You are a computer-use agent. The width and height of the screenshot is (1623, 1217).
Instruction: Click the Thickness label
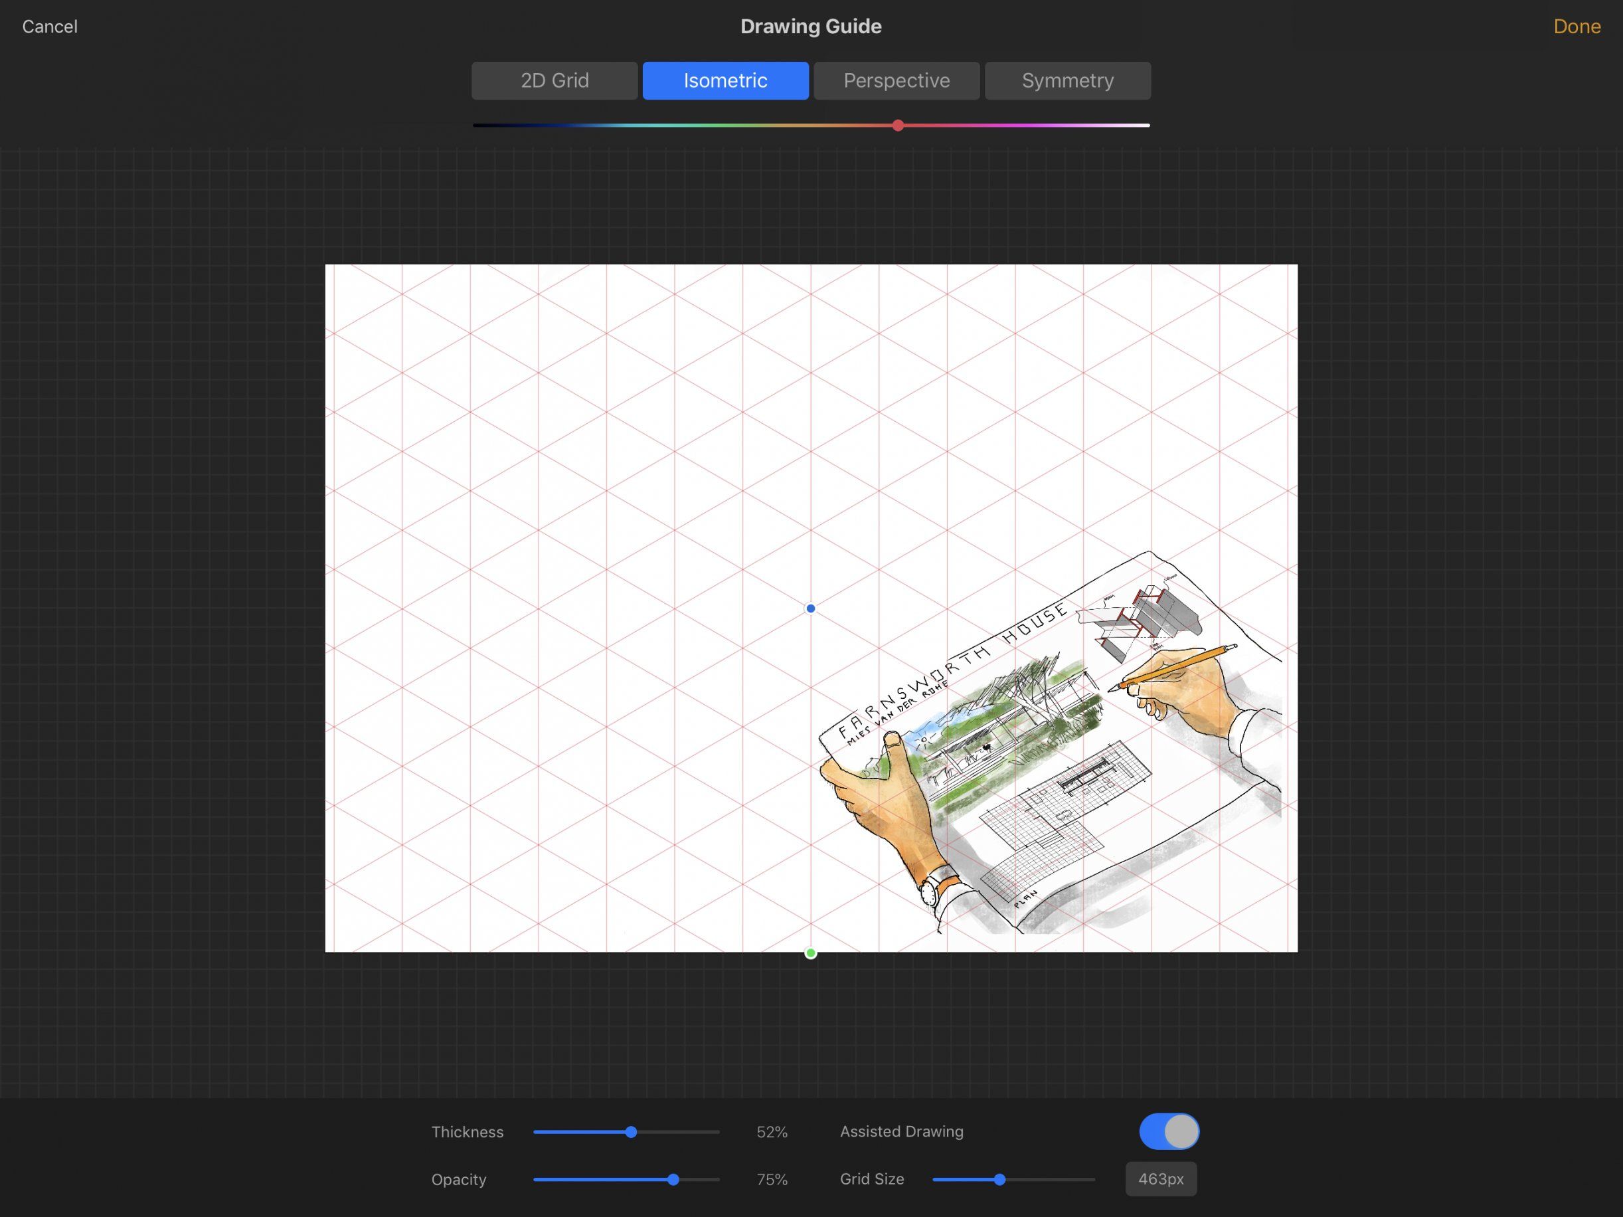point(468,1132)
